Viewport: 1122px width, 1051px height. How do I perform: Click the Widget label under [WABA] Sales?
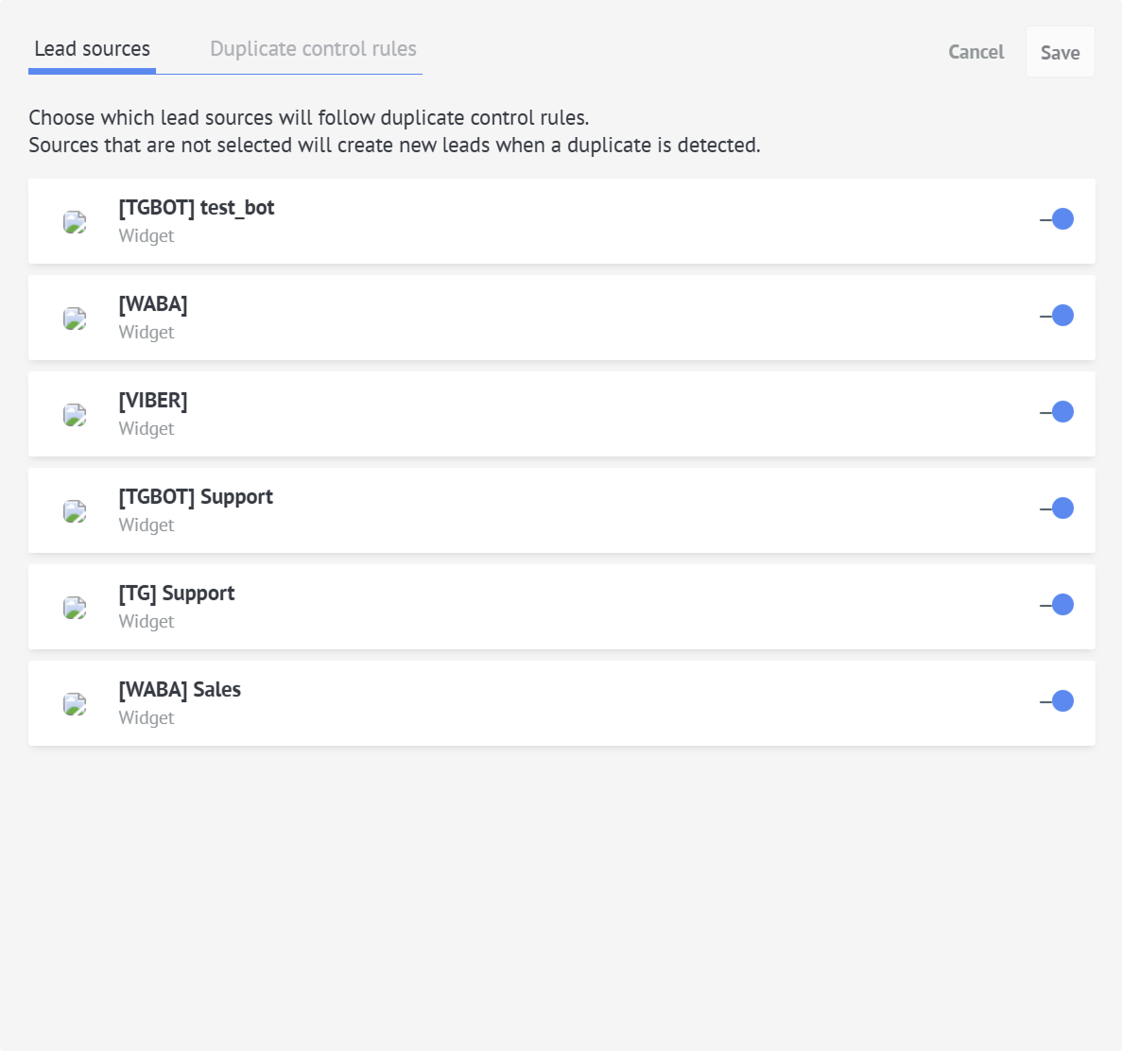click(x=146, y=717)
